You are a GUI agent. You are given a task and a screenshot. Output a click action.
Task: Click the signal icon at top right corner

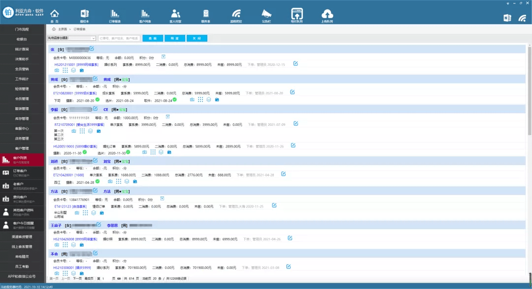pyautogui.click(x=523, y=18)
